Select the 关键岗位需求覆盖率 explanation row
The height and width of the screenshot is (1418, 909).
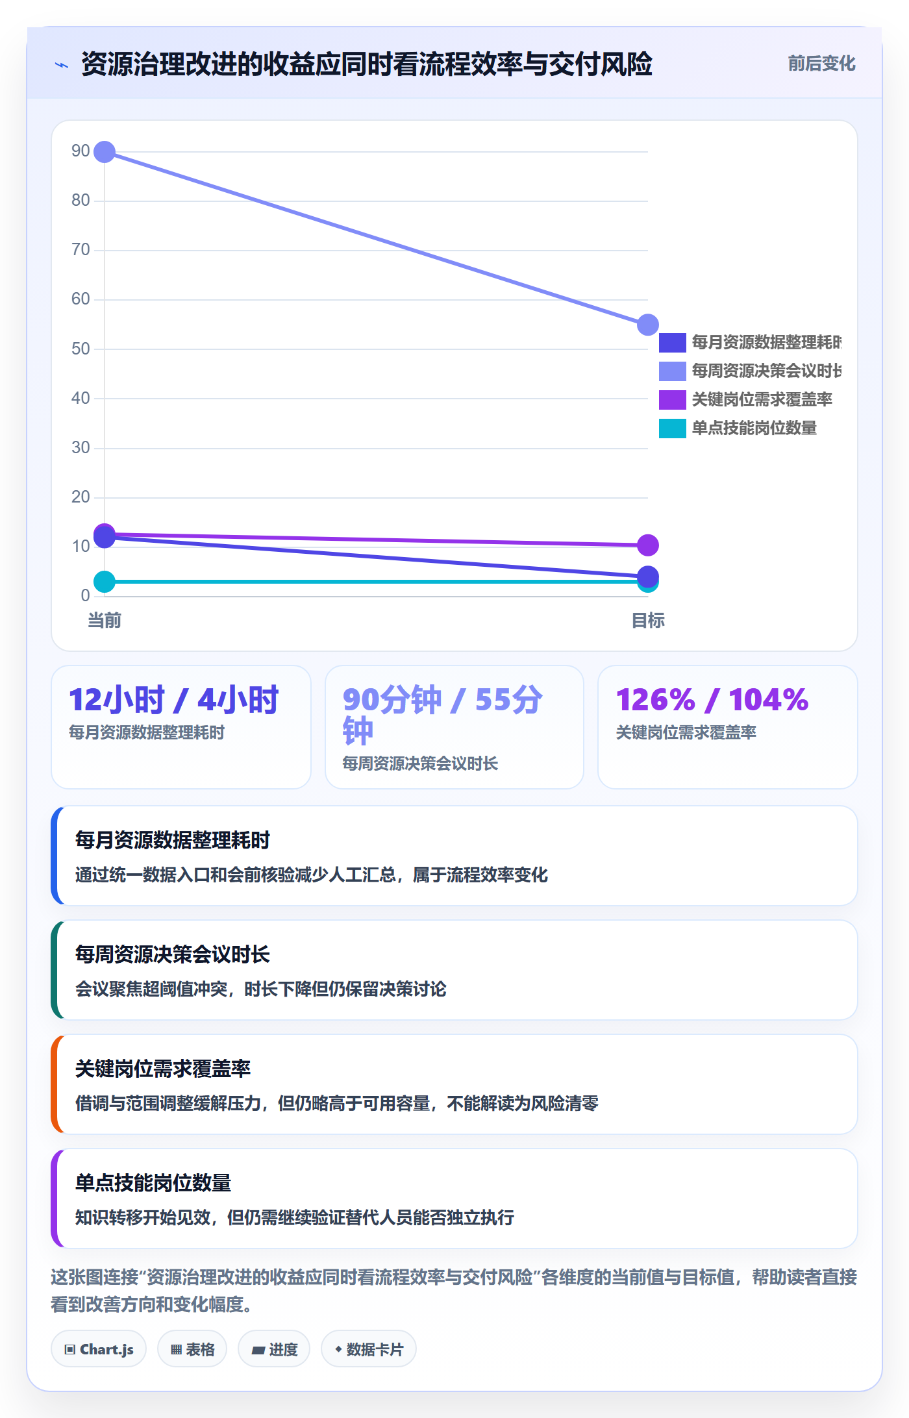click(x=454, y=1084)
